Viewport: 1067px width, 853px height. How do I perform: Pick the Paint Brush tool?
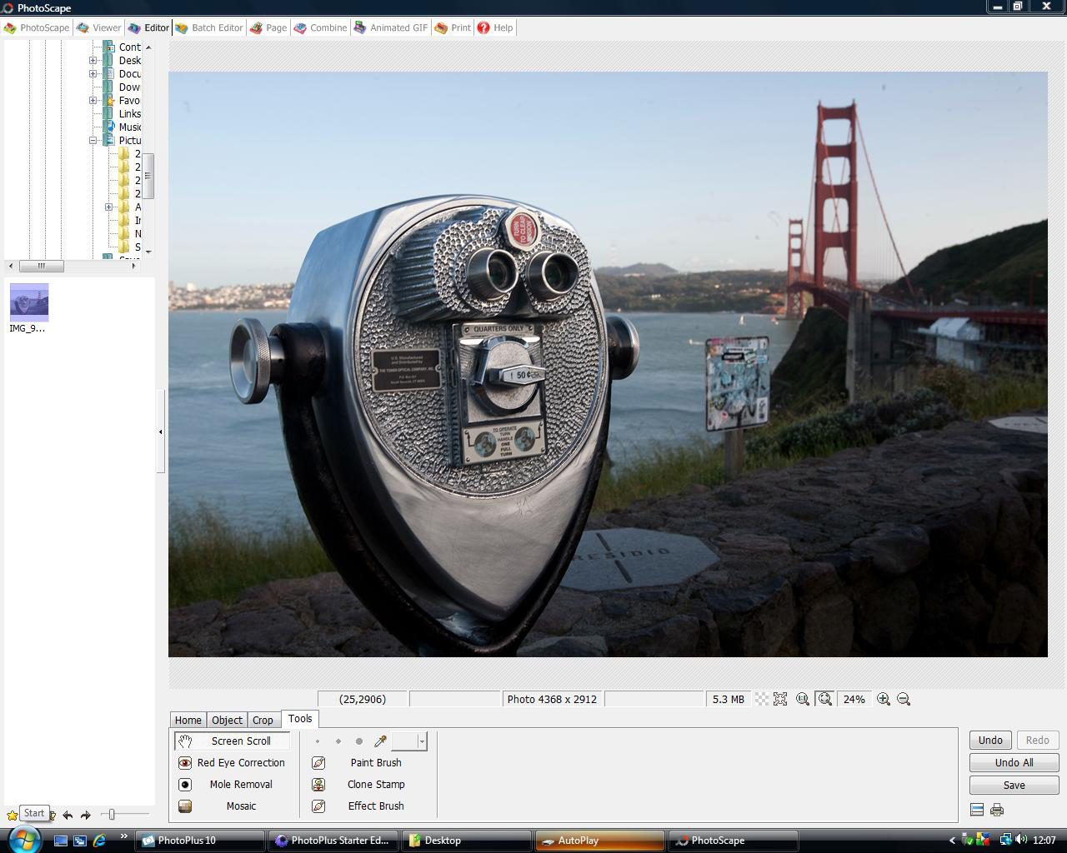[367, 762]
